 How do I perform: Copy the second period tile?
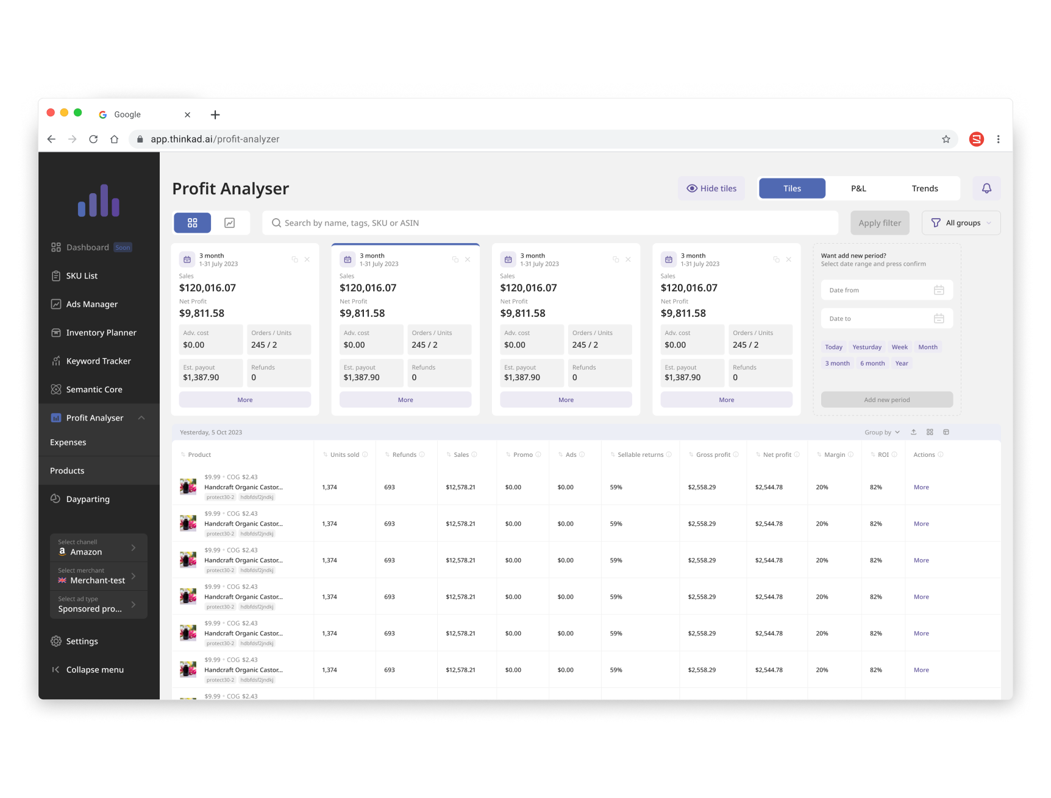pyautogui.click(x=455, y=260)
